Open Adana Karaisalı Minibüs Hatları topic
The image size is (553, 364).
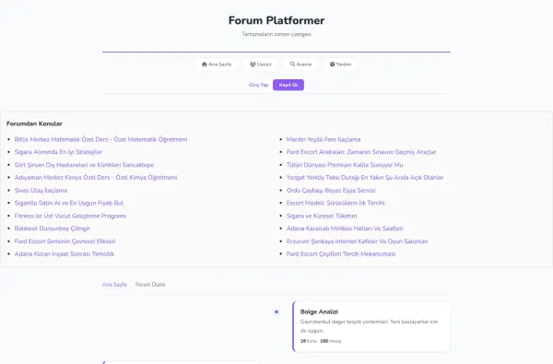(345, 229)
